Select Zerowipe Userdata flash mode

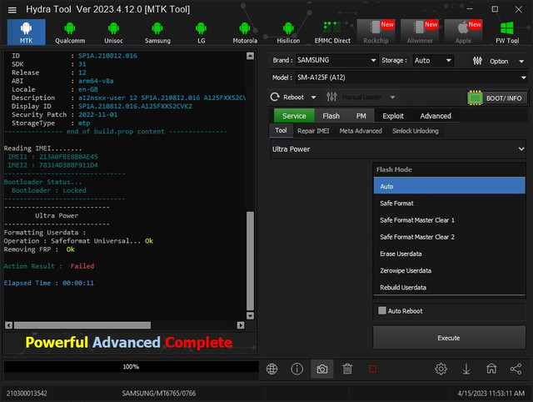[x=449, y=270]
